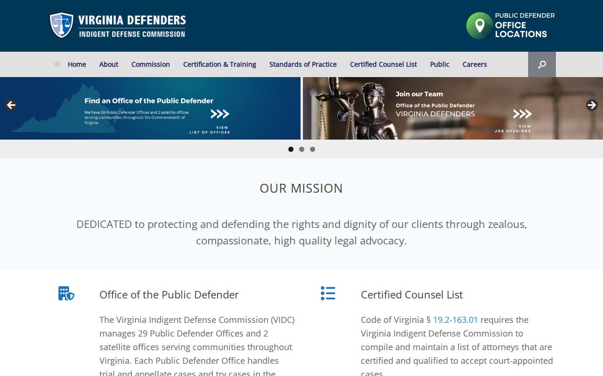Click 'We have 29 Public Defender Offices' banner text

pyautogui.click(x=137, y=117)
